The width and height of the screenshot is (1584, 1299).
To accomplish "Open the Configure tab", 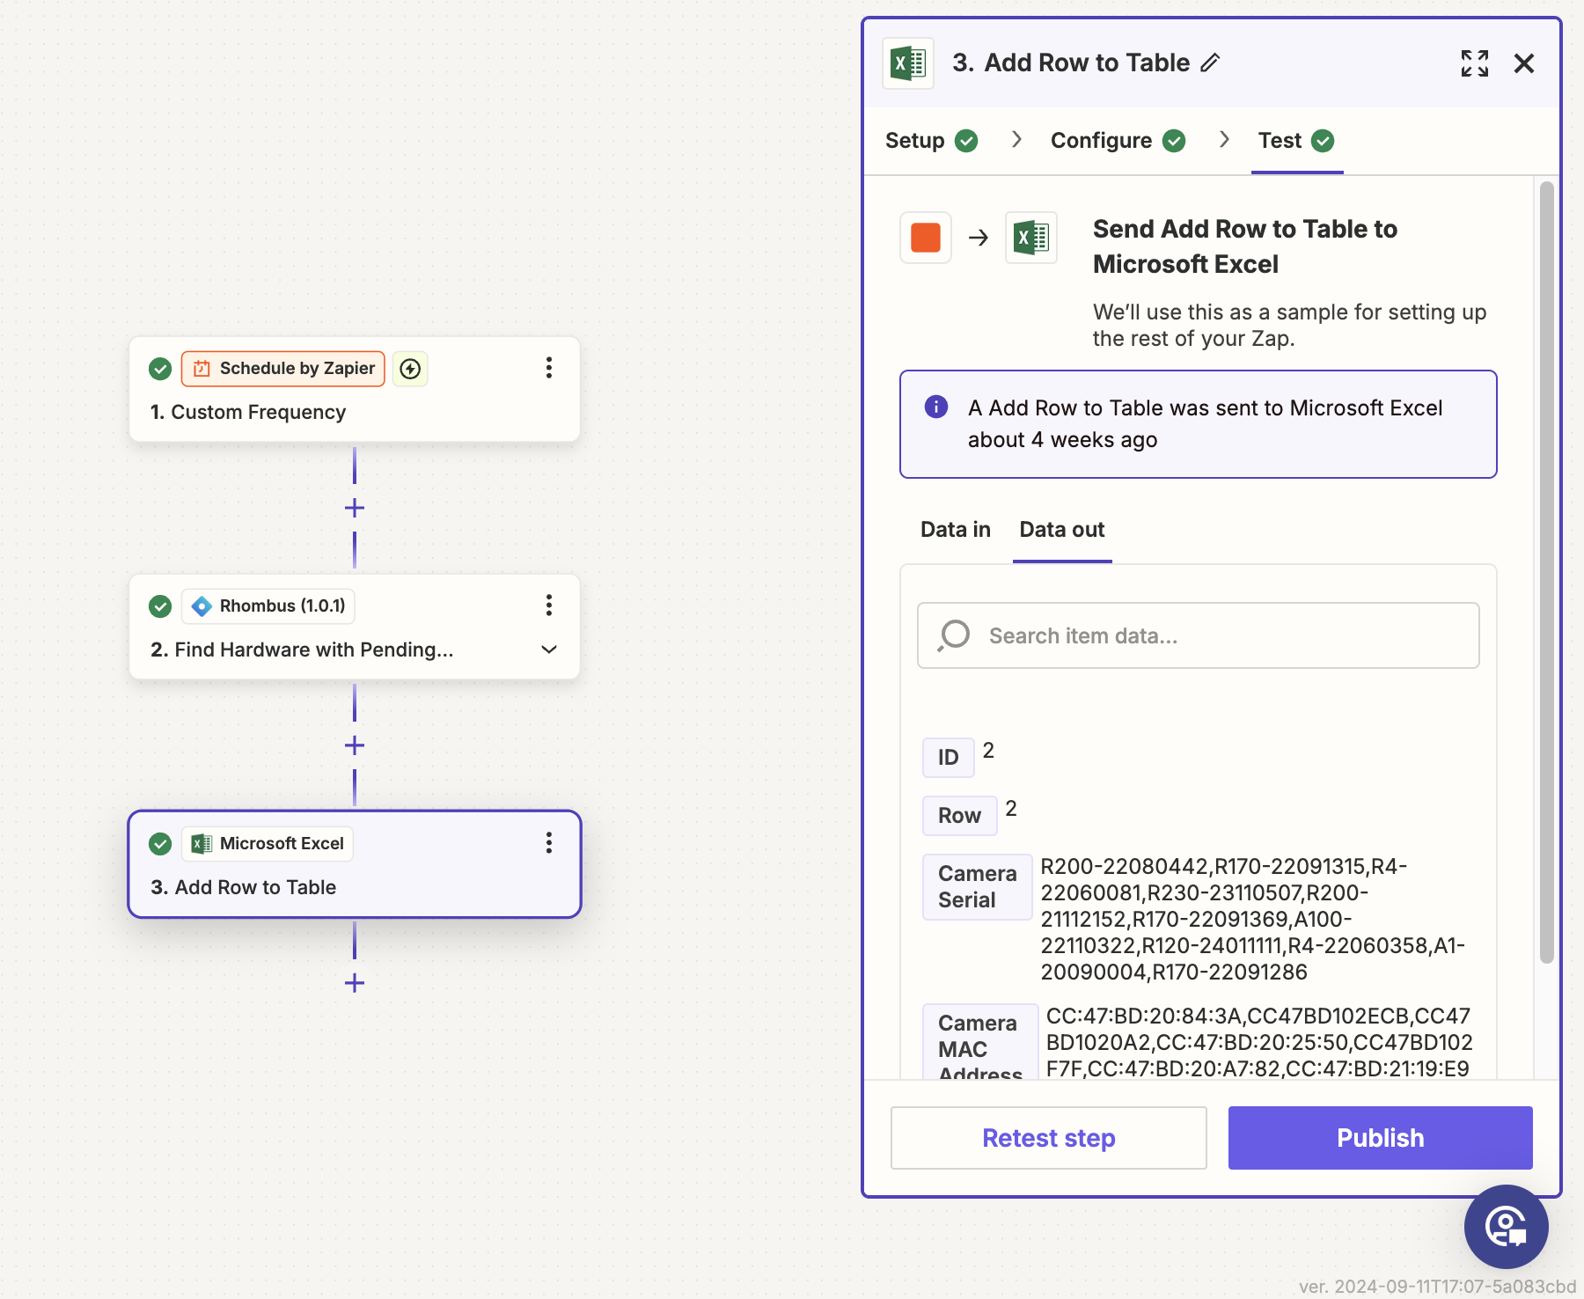I will (1118, 141).
